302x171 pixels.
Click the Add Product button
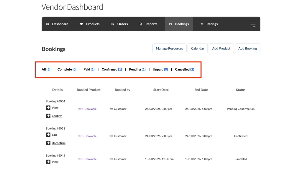pos(221,49)
